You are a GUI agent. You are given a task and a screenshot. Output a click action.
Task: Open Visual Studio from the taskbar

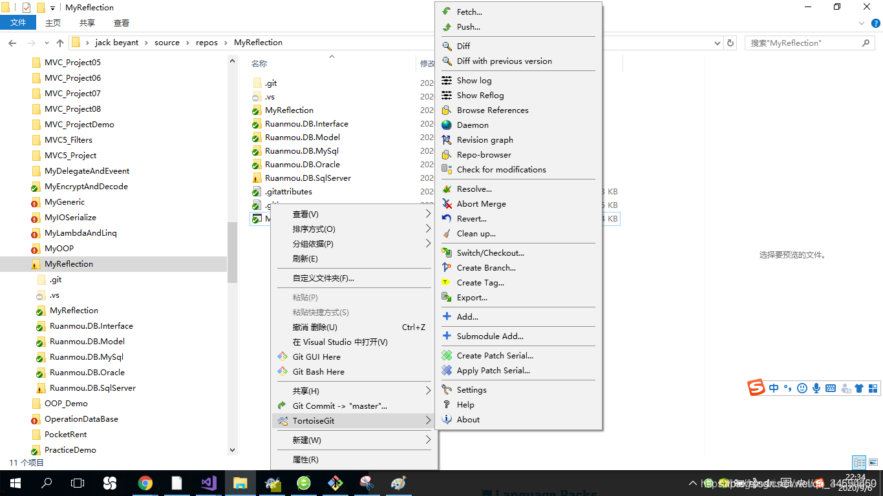(x=208, y=482)
